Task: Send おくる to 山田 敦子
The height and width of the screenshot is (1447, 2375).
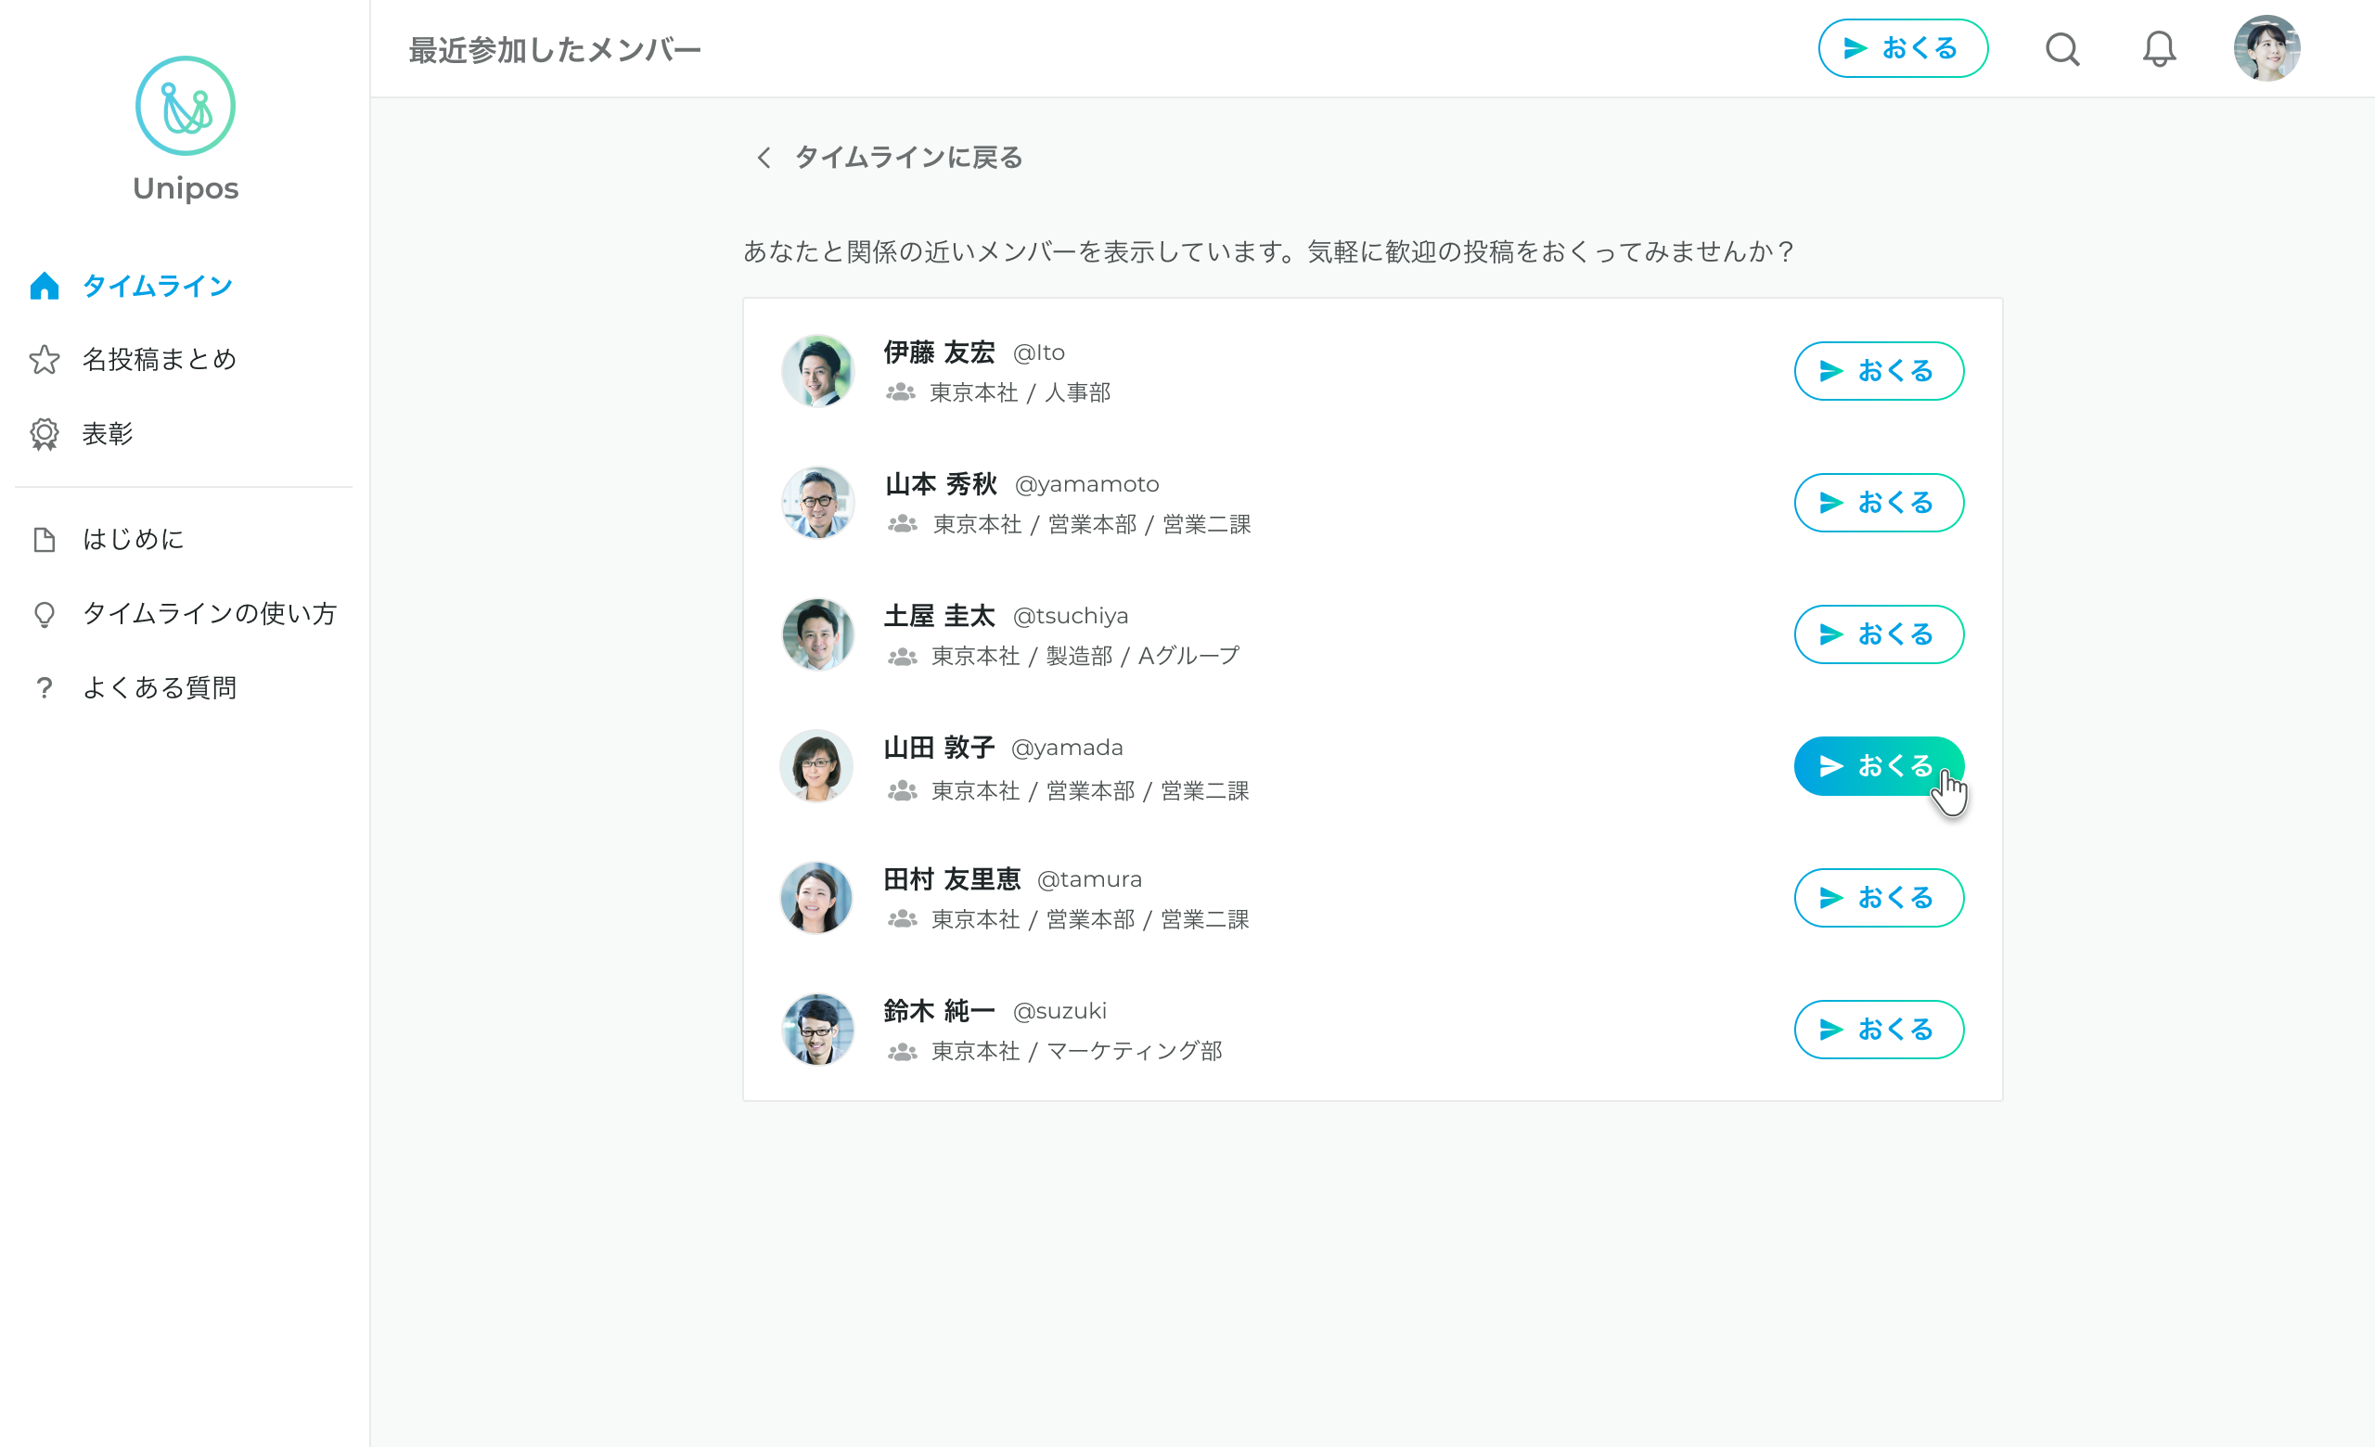Action: click(x=1878, y=765)
